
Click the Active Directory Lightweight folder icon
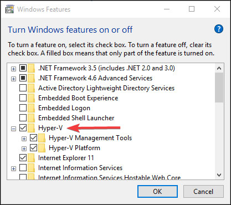coord(32,88)
